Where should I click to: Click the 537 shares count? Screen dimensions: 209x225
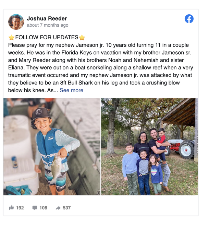tap(67, 208)
